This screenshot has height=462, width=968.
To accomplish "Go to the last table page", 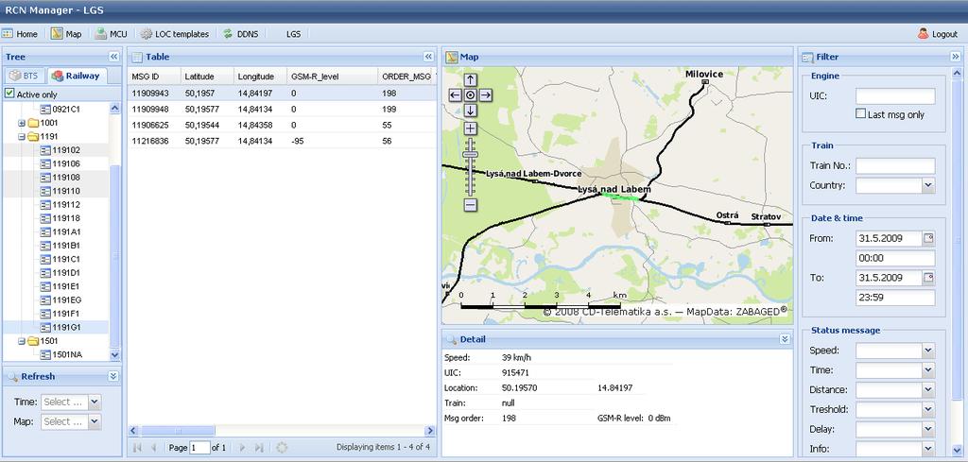I will tap(259, 447).
